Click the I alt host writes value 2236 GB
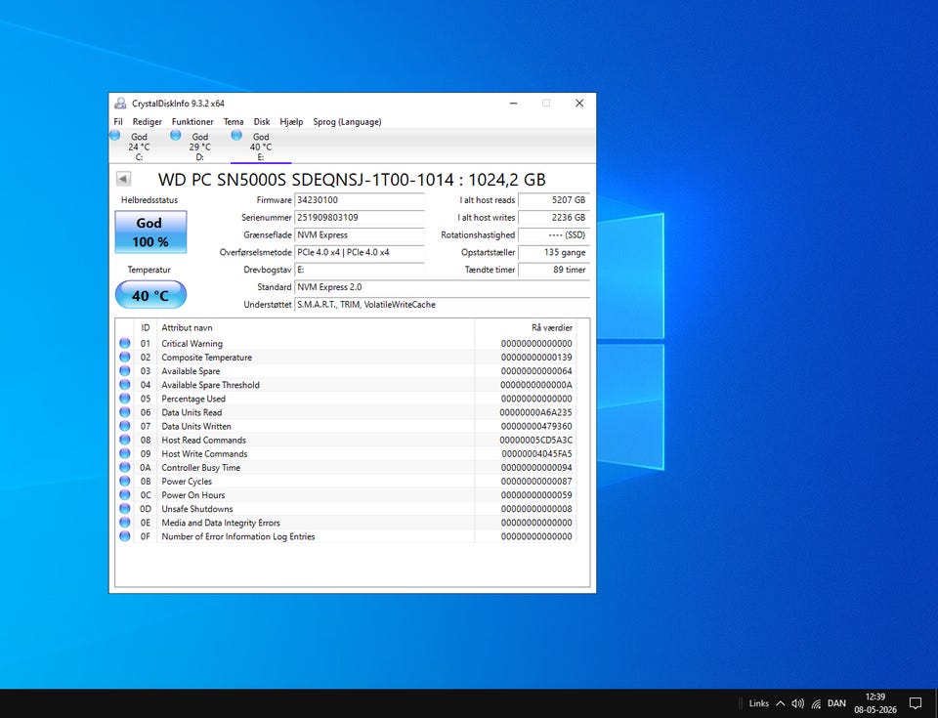938x718 pixels. [554, 217]
